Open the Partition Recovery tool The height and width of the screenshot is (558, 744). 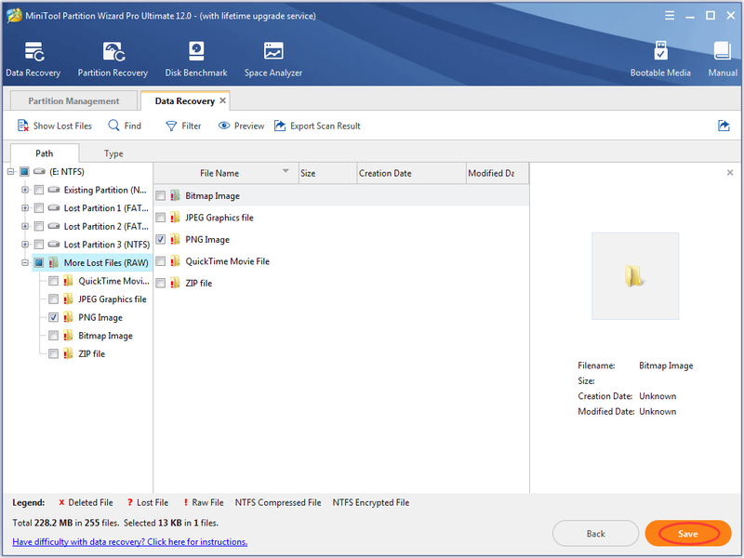point(113,60)
